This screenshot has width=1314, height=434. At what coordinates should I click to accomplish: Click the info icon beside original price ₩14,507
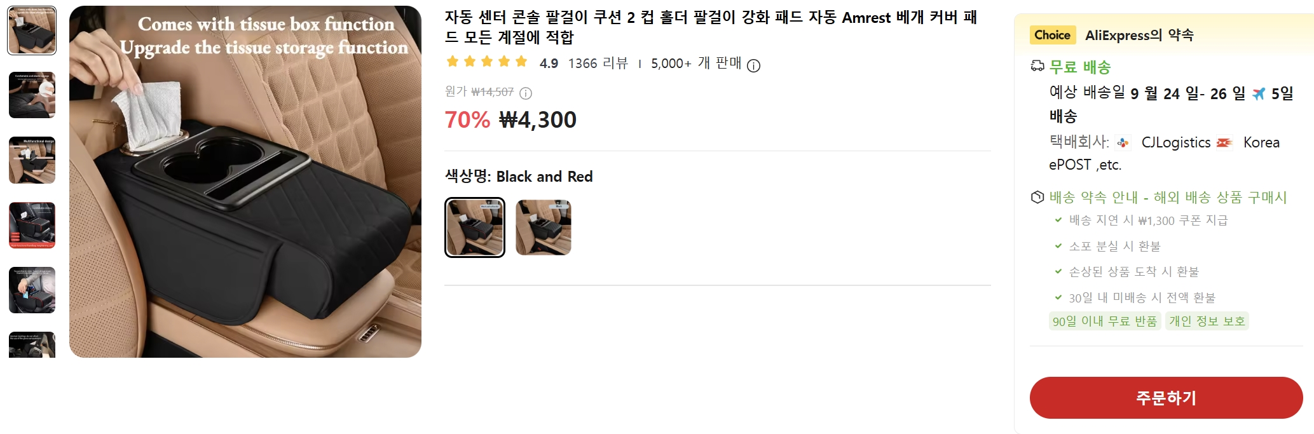526,93
